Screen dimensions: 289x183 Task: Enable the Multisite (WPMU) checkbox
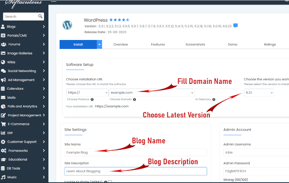click(110, 182)
